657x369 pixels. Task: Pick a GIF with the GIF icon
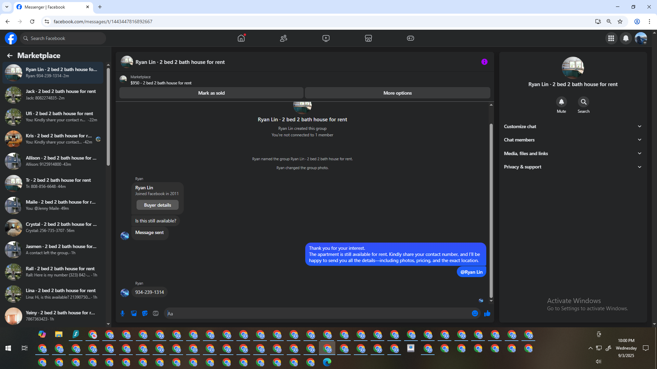(156, 313)
